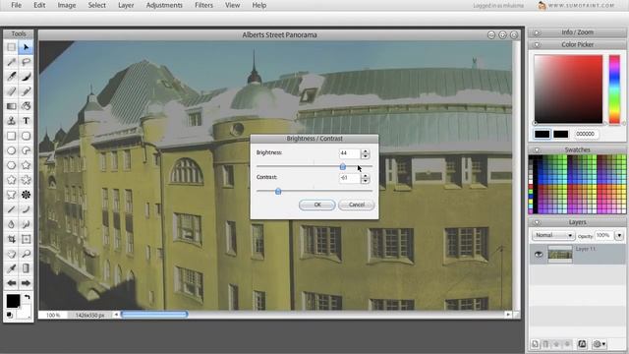Click the Brightness value field

point(350,153)
